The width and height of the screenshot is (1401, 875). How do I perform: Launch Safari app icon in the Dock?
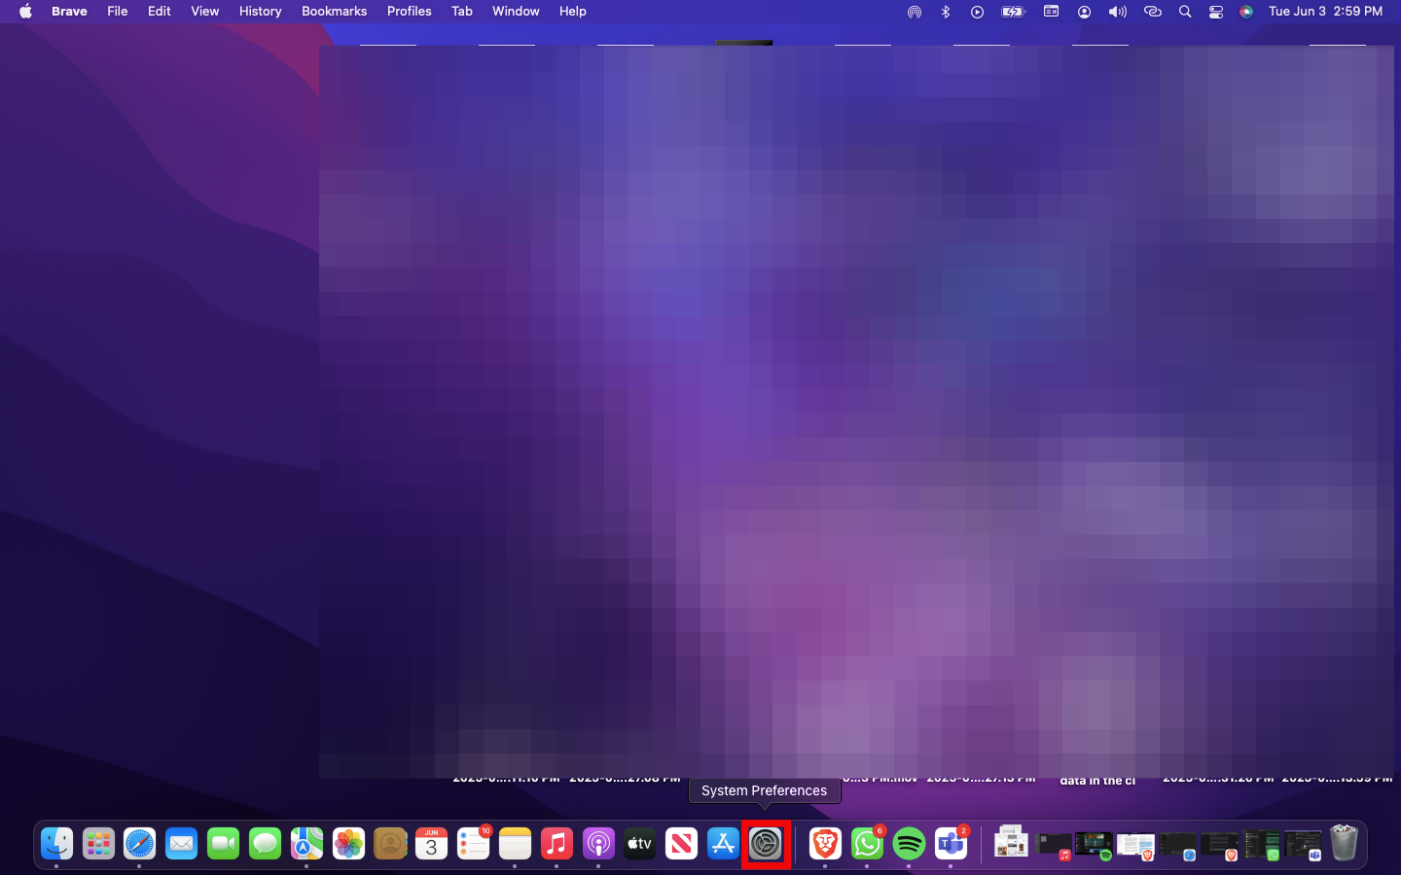coord(140,843)
